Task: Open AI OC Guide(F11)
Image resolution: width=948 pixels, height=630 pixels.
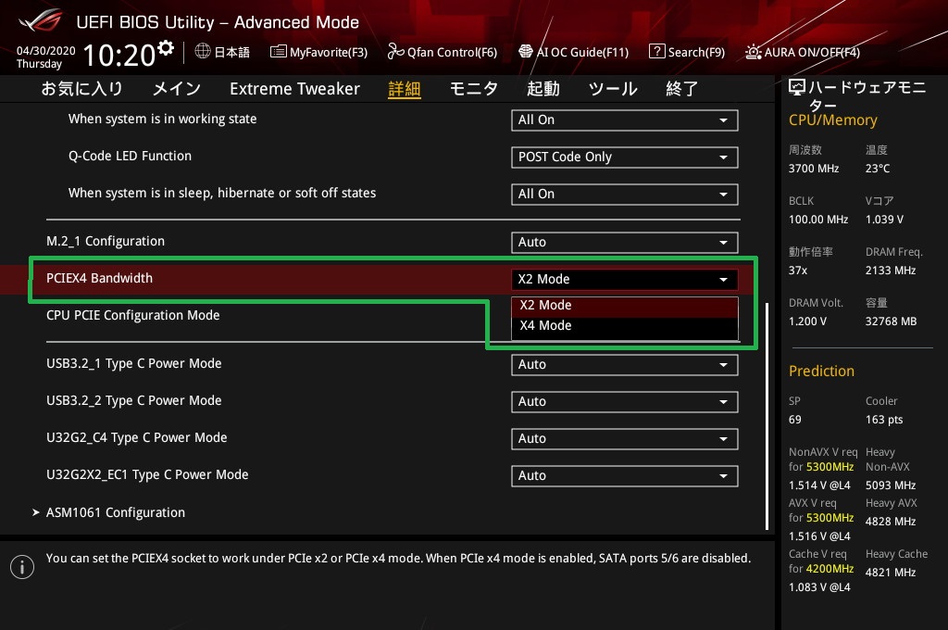Action: [x=574, y=52]
